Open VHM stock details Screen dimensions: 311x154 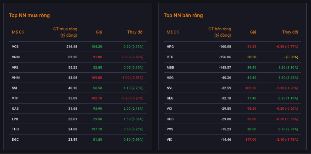click(15, 78)
